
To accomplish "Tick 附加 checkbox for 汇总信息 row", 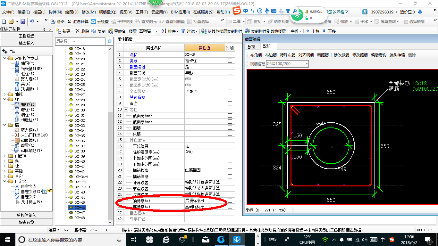I will coord(230,146).
